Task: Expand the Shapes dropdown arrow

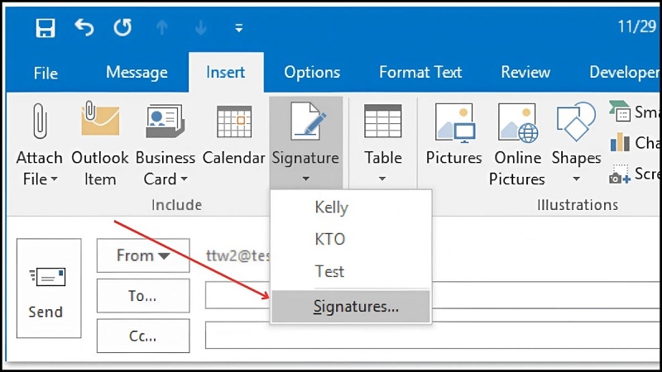Action: pyautogui.click(x=576, y=179)
